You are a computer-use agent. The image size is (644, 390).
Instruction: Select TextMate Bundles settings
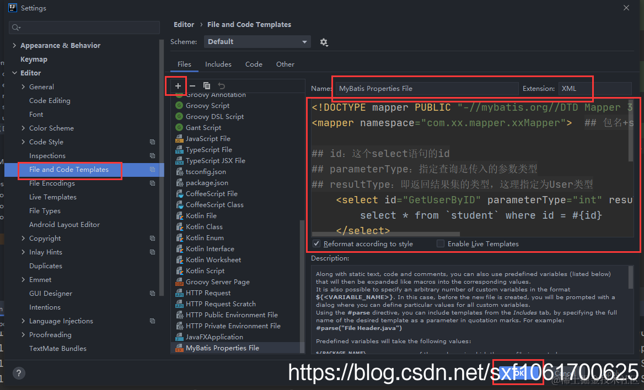tap(58, 349)
